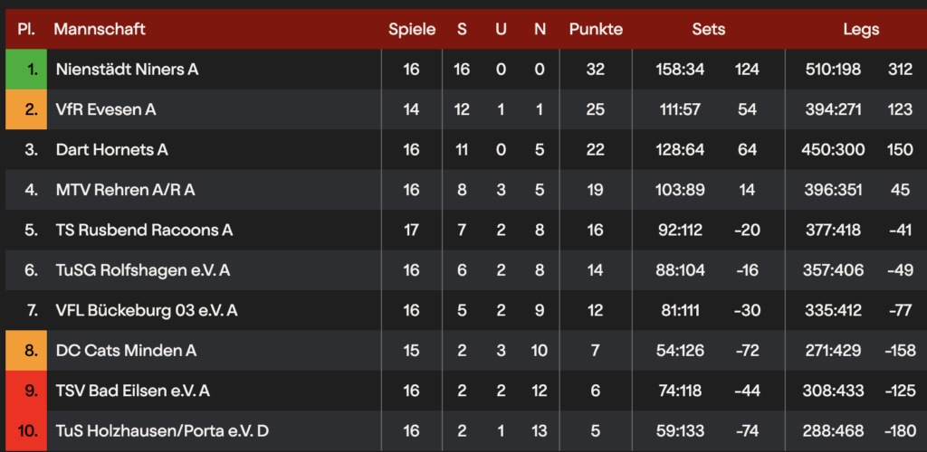Click the Nienstädt Niners A team name
This screenshot has width=927, height=452.
[127, 70]
